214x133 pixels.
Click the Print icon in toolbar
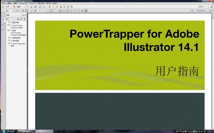pos(35,7)
